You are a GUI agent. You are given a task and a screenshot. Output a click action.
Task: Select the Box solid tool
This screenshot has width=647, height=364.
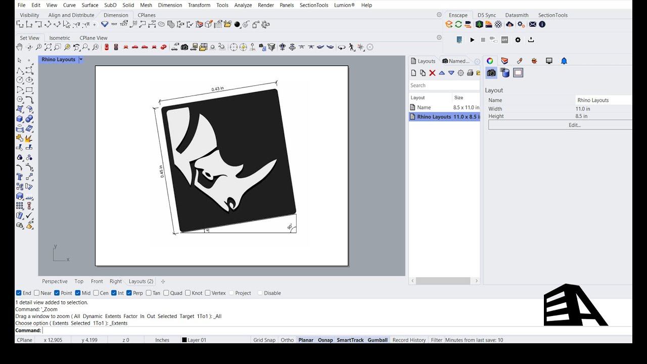click(20, 119)
